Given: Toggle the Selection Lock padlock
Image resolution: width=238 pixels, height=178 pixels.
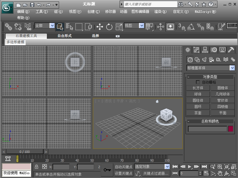Looking at the screenshot, I should click(x=36, y=167).
